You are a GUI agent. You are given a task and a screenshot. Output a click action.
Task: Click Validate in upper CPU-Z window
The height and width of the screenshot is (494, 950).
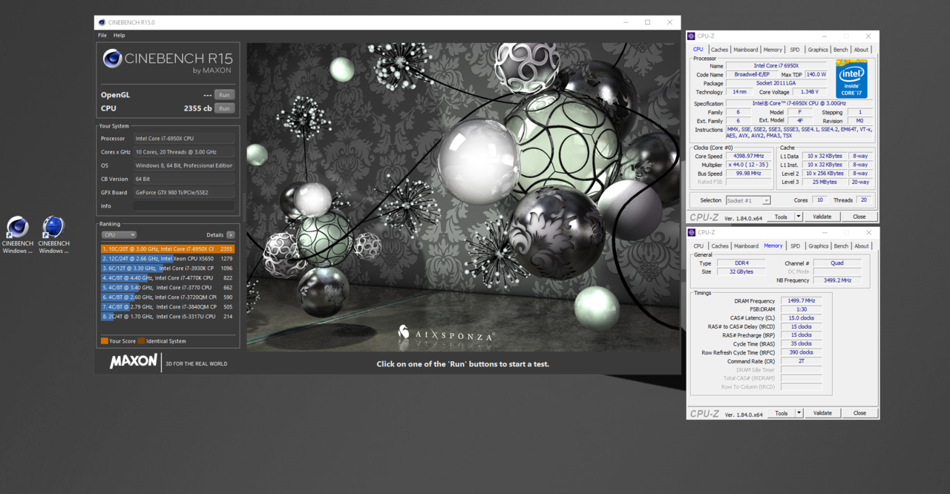(x=822, y=217)
